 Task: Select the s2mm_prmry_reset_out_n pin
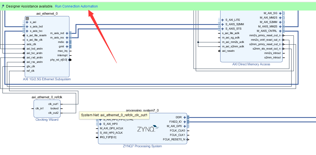pos(265,44)
